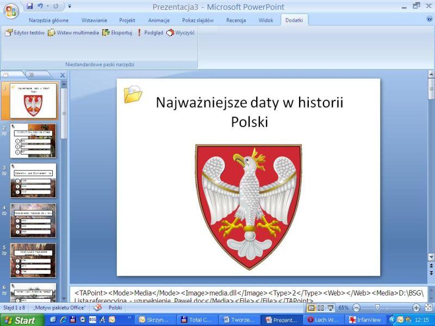
Task: Click the Eksportuj toolbar button
Action: (117, 33)
